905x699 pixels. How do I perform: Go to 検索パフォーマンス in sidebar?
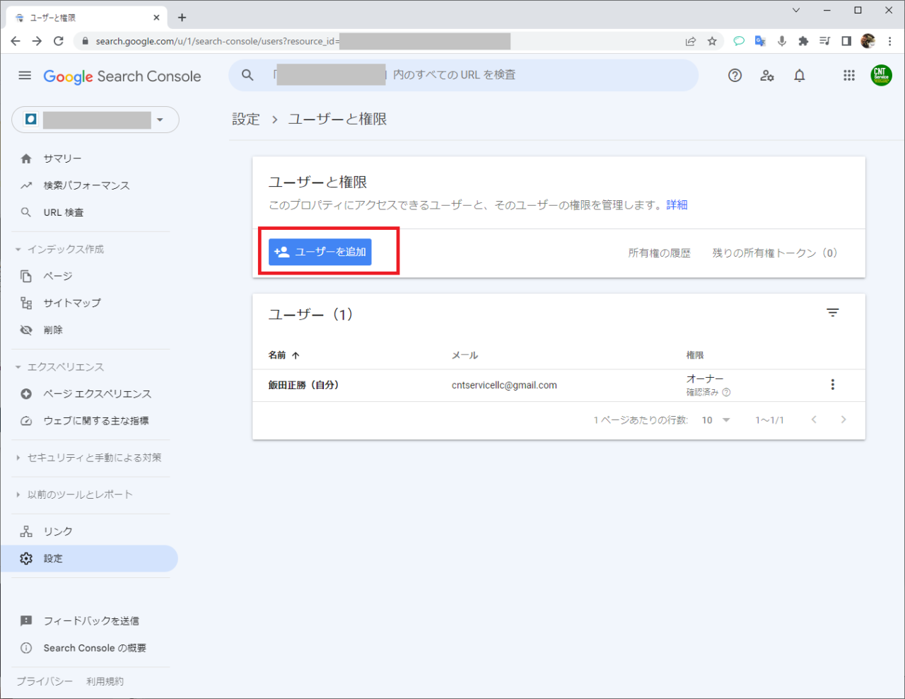point(86,185)
